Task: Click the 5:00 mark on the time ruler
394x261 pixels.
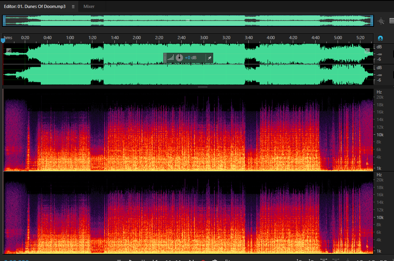Action: click(338, 38)
